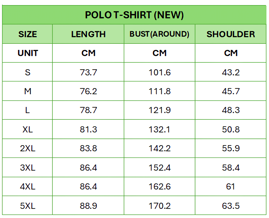Click the 4XL row length value 86.4
This screenshot has height=218, width=269.
click(88, 186)
